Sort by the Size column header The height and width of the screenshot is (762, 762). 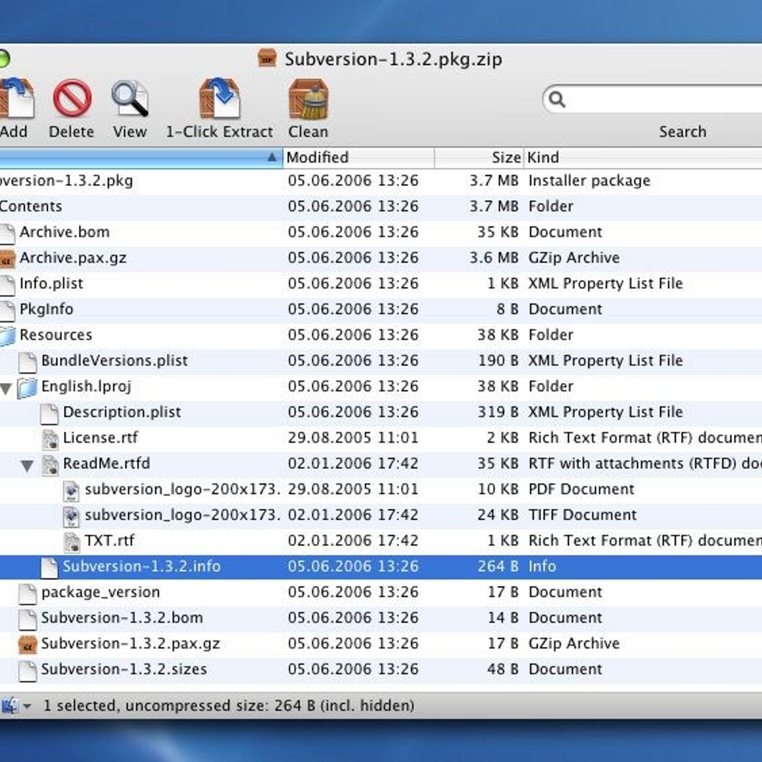(479, 158)
